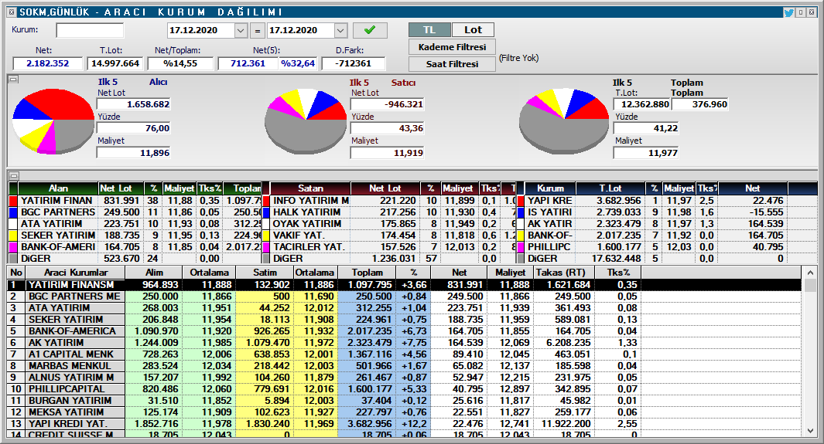
Task: Open Kademe Filtresi dialog
Action: point(452,47)
